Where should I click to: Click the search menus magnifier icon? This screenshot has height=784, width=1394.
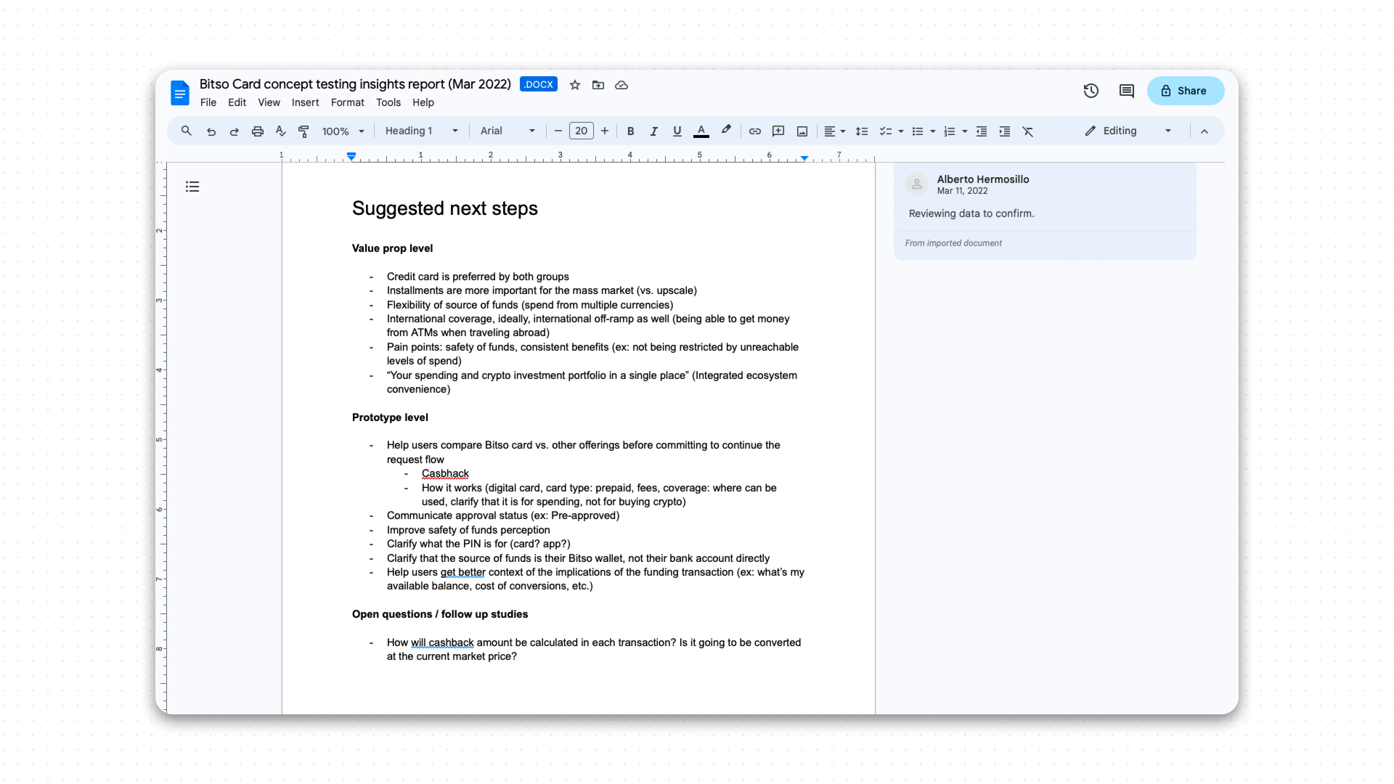[186, 131]
